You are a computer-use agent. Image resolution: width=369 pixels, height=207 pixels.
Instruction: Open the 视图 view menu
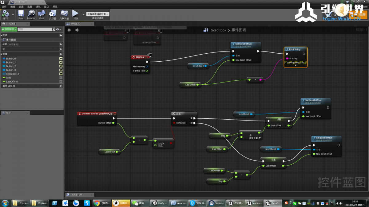[30, 6]
